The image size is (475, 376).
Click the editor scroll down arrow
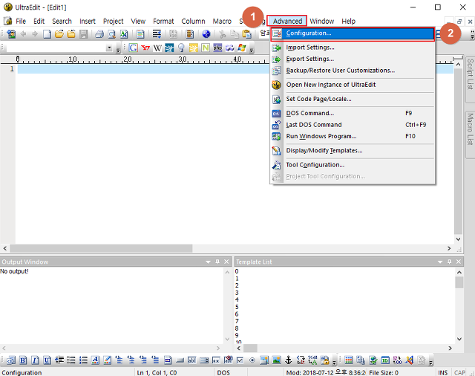point(459,239)
